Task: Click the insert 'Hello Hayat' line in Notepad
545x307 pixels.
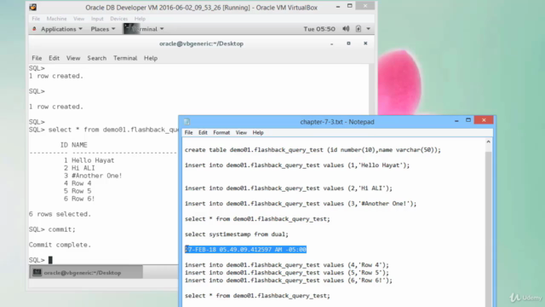Action: (297, 165)
